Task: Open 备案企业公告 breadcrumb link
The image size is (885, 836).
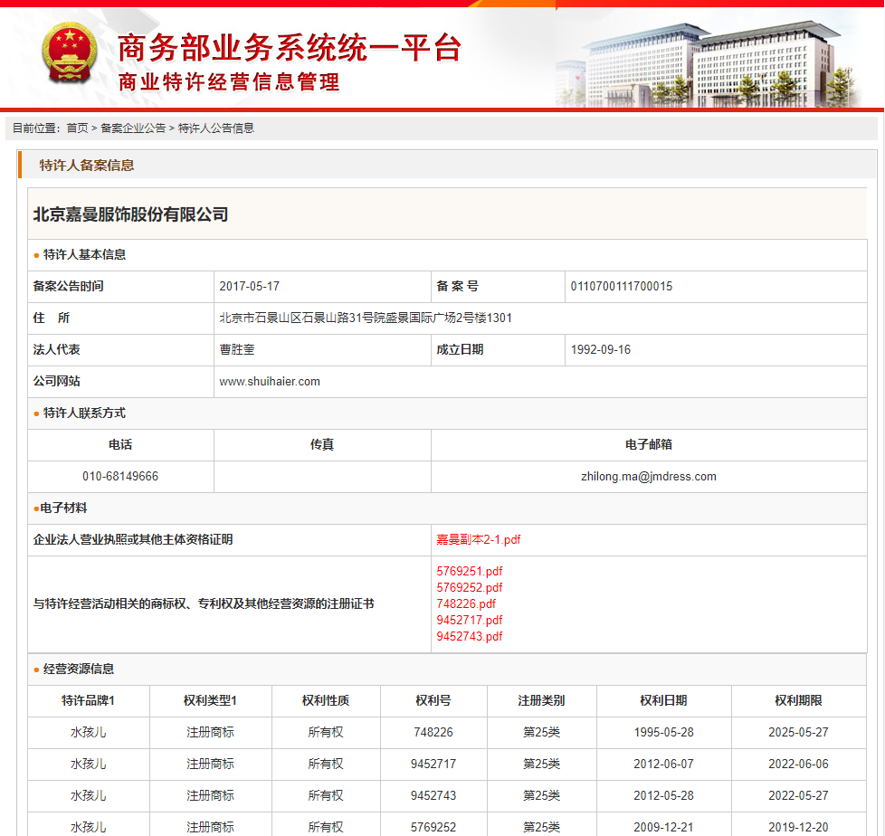Action: 133,128
